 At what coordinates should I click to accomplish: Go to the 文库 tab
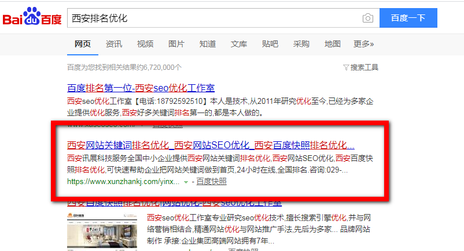[x=239, y=44]
